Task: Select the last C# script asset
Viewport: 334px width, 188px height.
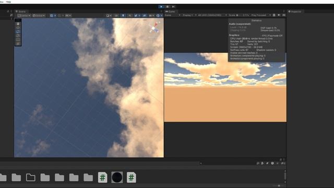Action: (x=132, y=178)
